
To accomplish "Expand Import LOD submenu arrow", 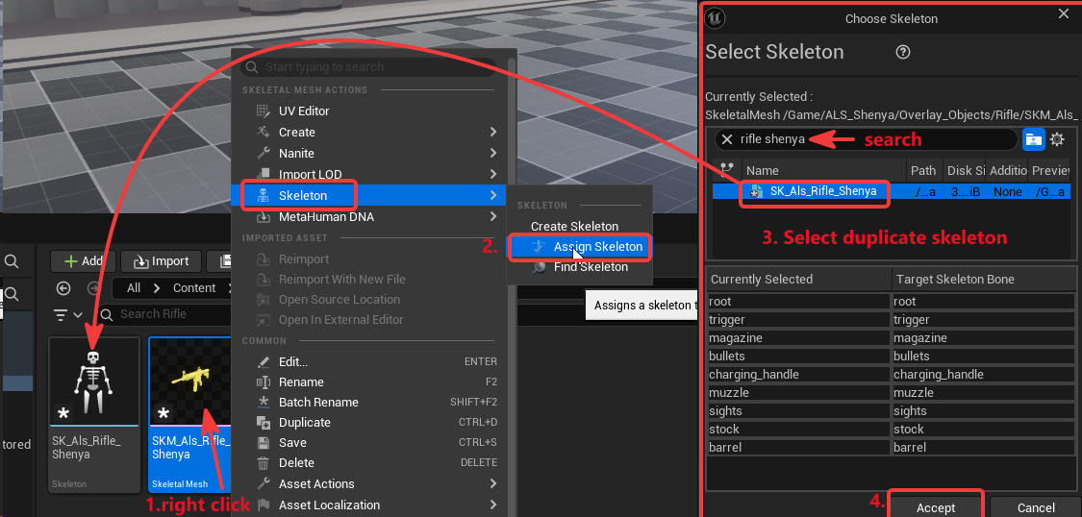I will pyautogui.click(x=492, y=174).
